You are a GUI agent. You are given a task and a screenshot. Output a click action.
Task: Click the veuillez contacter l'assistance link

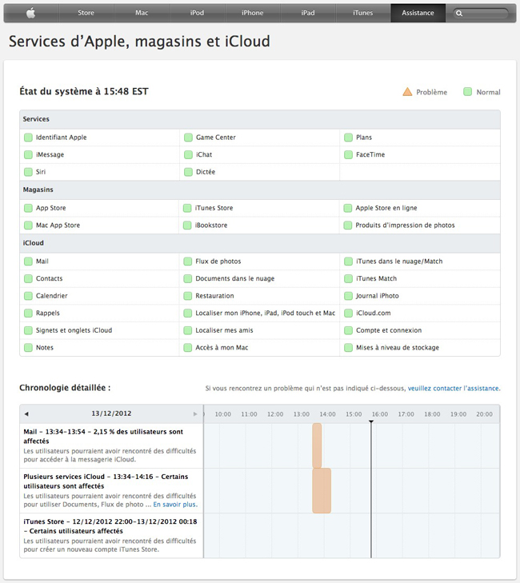(x=454, y=388)
